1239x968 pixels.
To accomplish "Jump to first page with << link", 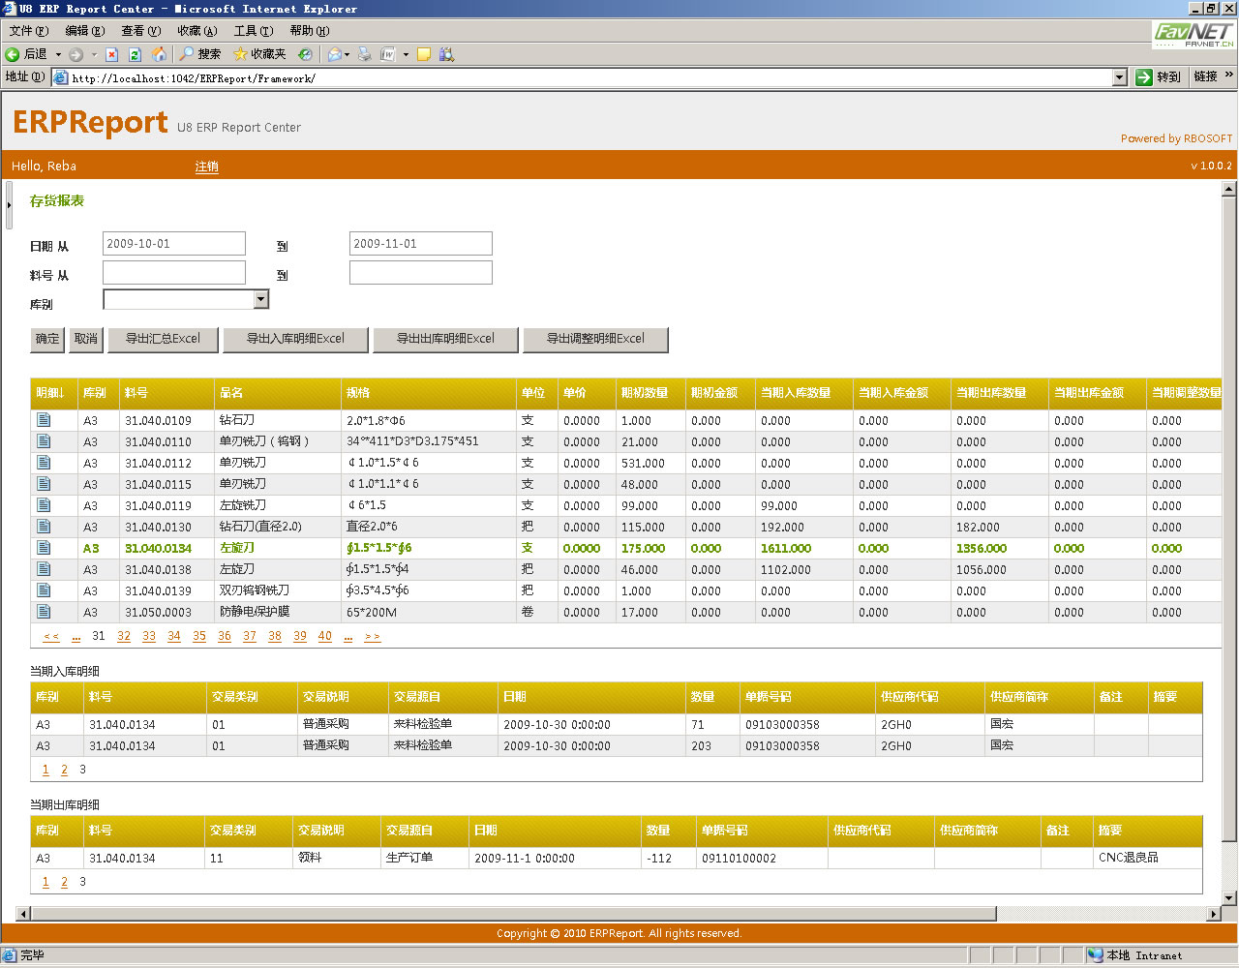I will pyautogui.click(x=51, y=636).
